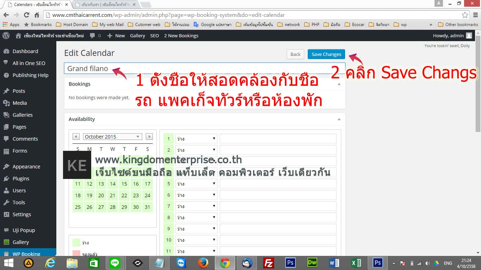Open the status dropdown for day 6
This screenshot has width=481, height=270.
click(196, 195)
